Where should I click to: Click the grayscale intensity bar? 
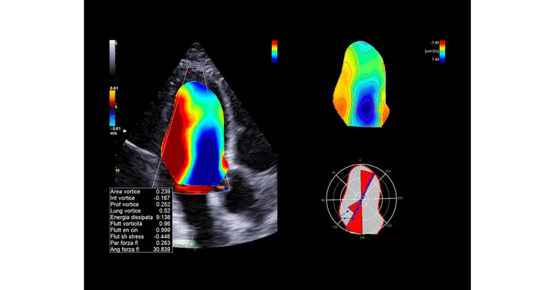(x=112, y=57)
